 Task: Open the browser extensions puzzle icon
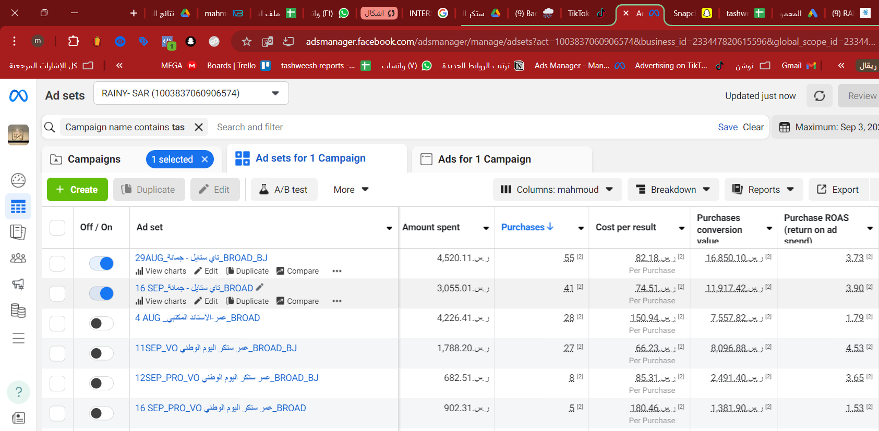74,41
